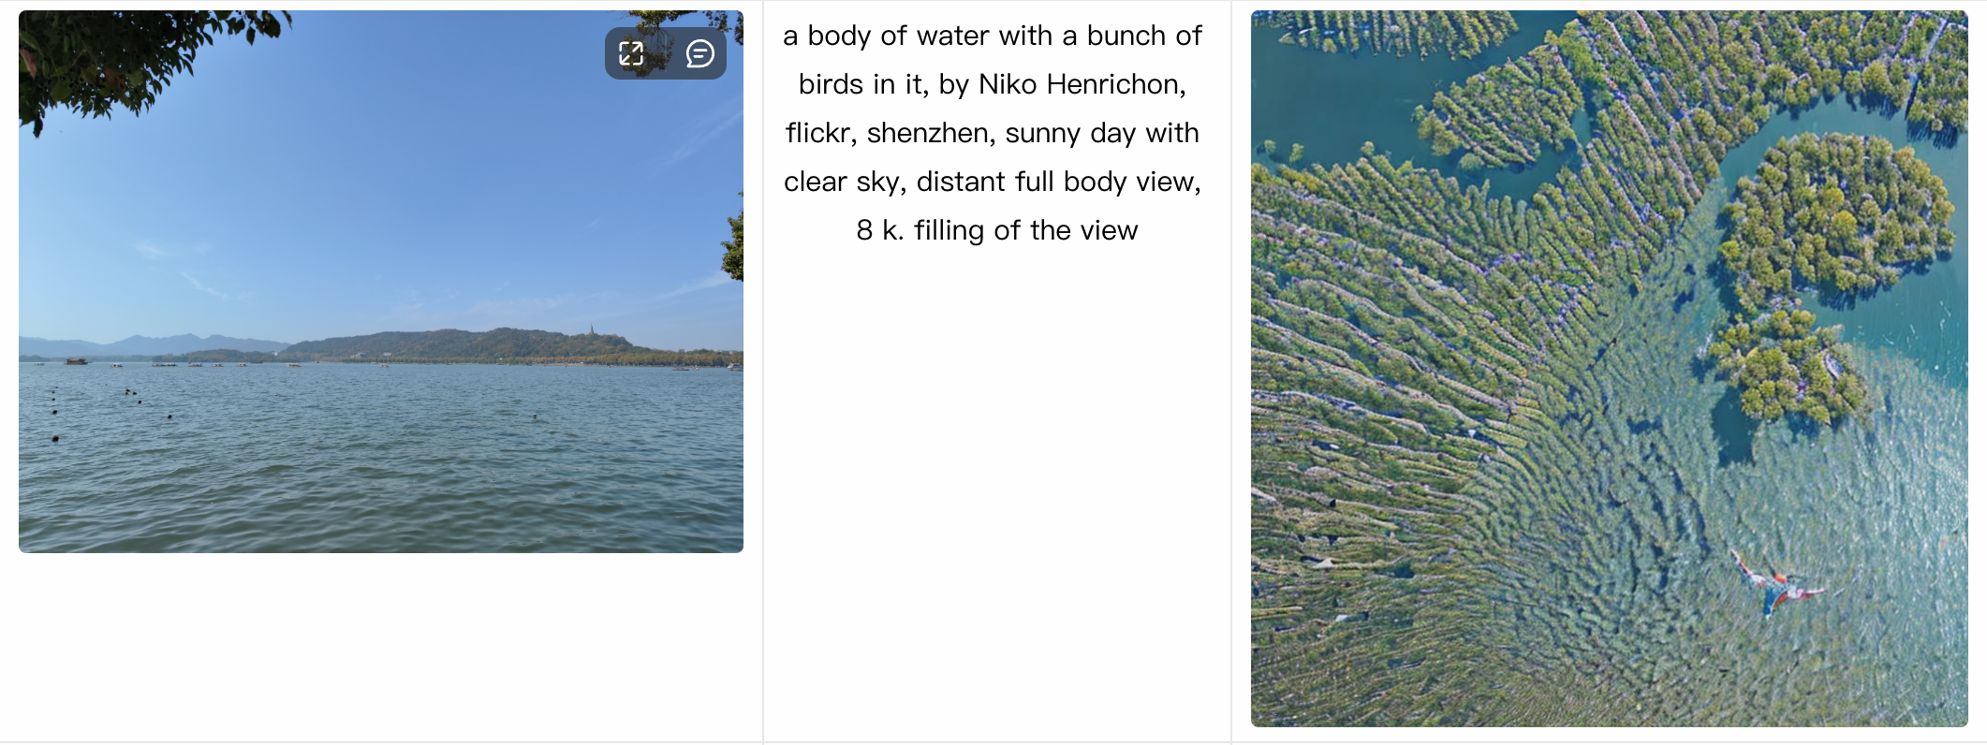Click the "Niko Henrichon" text in caption
This screenshot has width=1987, height=745.
[1082, 84]
